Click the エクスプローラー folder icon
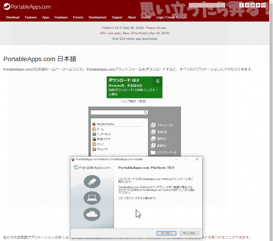Screen dimensions: 273x241 (153, 152)
